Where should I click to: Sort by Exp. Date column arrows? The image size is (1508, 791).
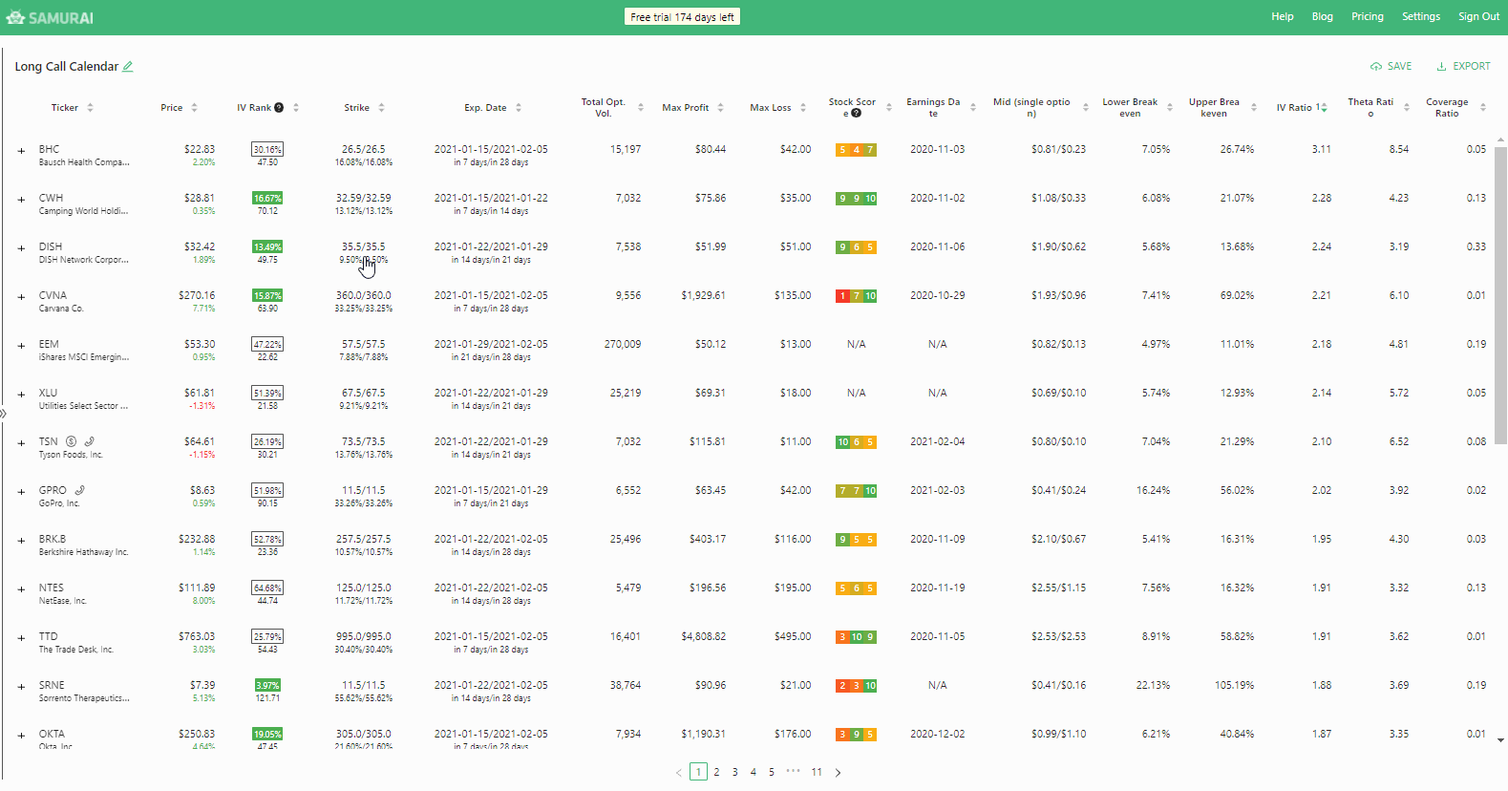click(x=519, y=108)
